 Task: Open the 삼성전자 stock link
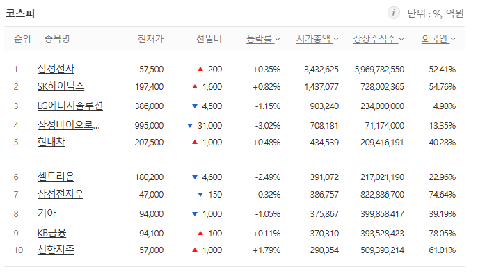click(56, 69)
